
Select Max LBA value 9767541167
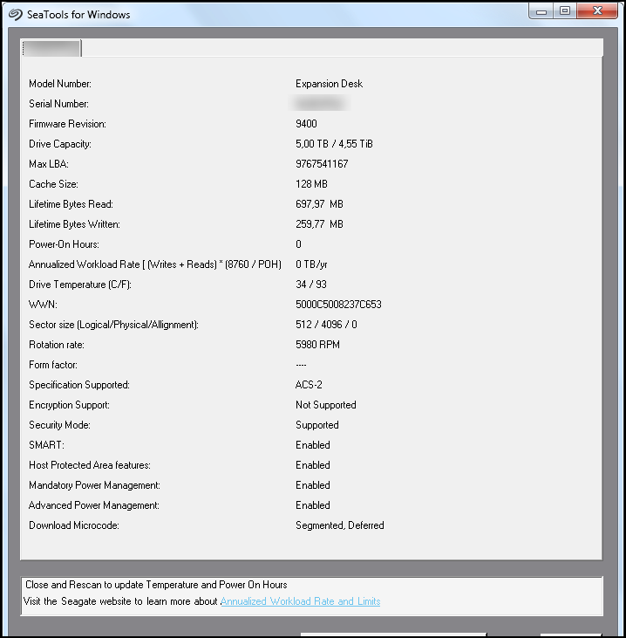coord(322,164)
